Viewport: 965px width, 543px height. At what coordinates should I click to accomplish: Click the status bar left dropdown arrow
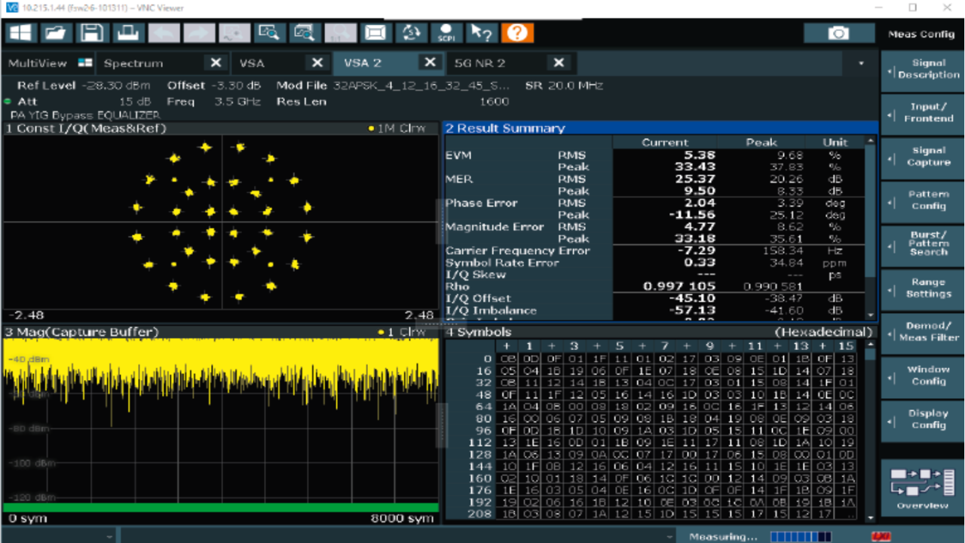[109, 536]
